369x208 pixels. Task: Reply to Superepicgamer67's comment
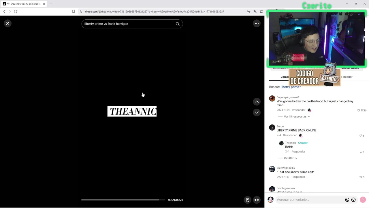click(298, 110)
